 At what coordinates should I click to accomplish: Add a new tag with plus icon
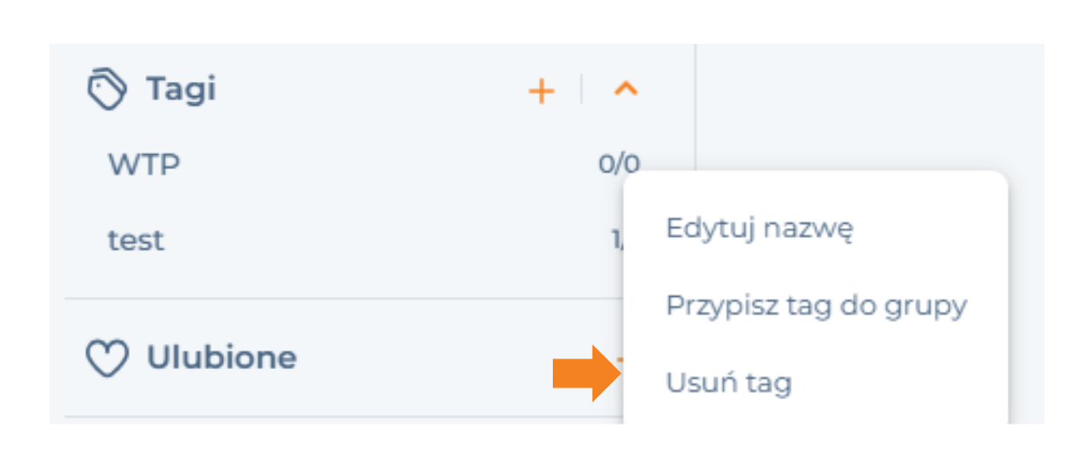pyautogui.click(x=540, y=91)
